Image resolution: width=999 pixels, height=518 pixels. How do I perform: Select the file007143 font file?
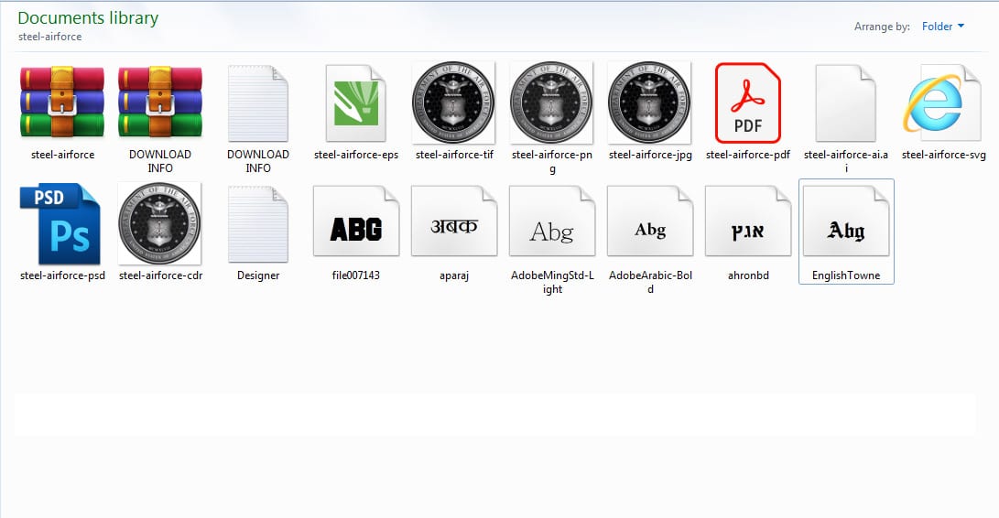pos(355,223)
